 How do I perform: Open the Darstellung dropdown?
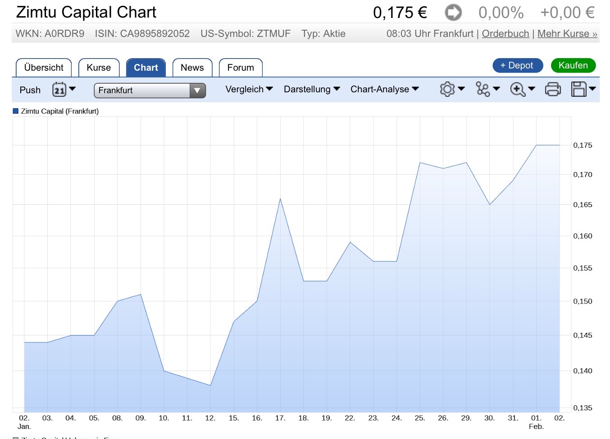(312, 89)
